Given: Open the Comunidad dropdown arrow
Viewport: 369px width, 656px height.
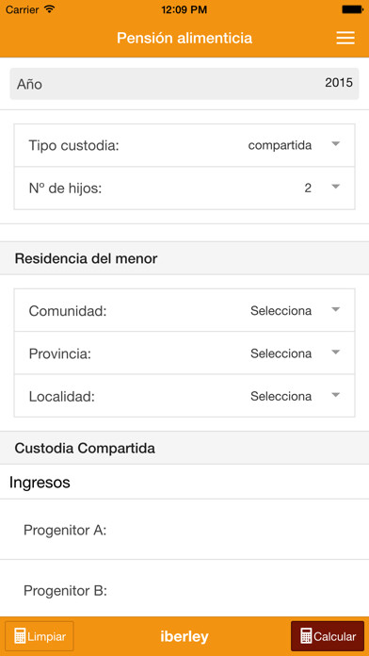Looking at the screenshot, I should (x=335, y=309).
